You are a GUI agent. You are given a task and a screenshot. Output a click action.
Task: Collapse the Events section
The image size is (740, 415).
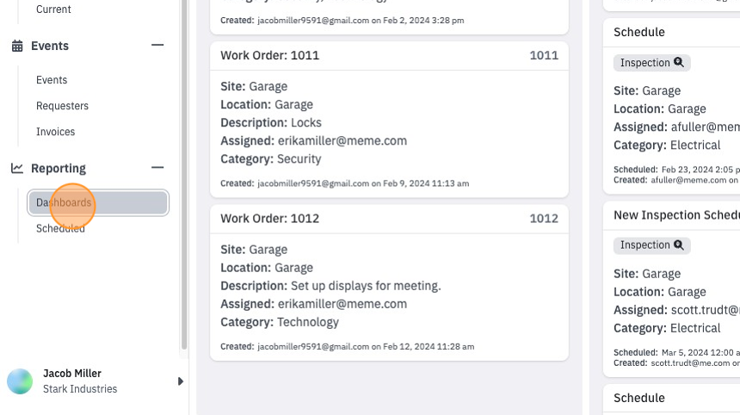tap(157, 46)
